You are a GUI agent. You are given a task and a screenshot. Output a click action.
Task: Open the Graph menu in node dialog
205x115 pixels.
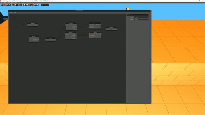coord(11,13)
